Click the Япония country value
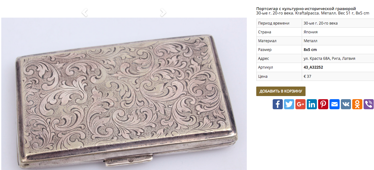This screenshot has height=170, width=374. point(311,32)
